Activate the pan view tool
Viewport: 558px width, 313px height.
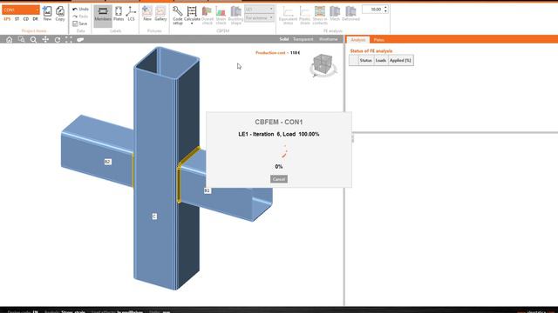click(x=45, y=39)
